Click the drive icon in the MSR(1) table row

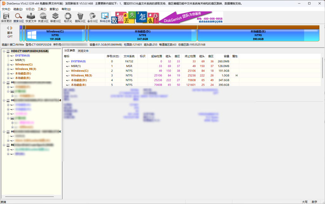pos(68,66)
